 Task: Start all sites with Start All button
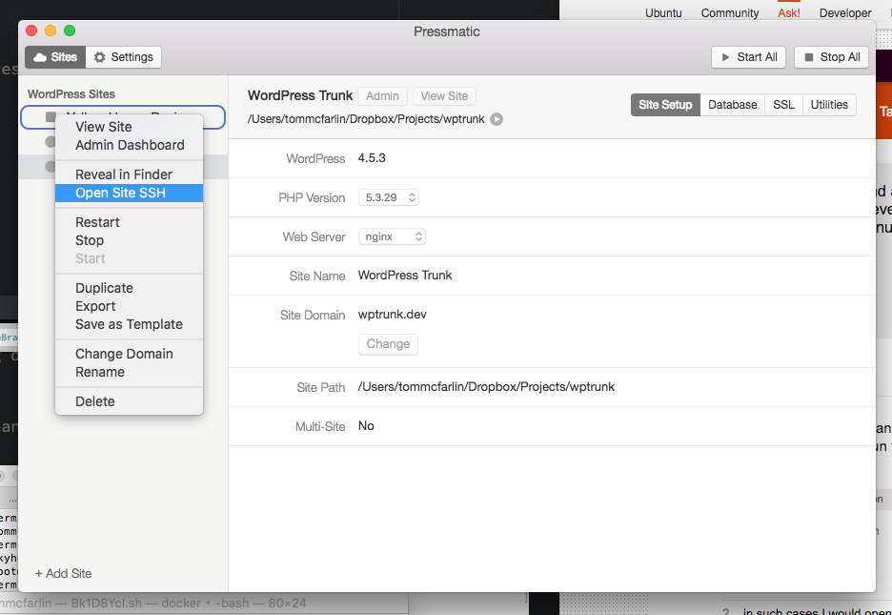[748, 57]
